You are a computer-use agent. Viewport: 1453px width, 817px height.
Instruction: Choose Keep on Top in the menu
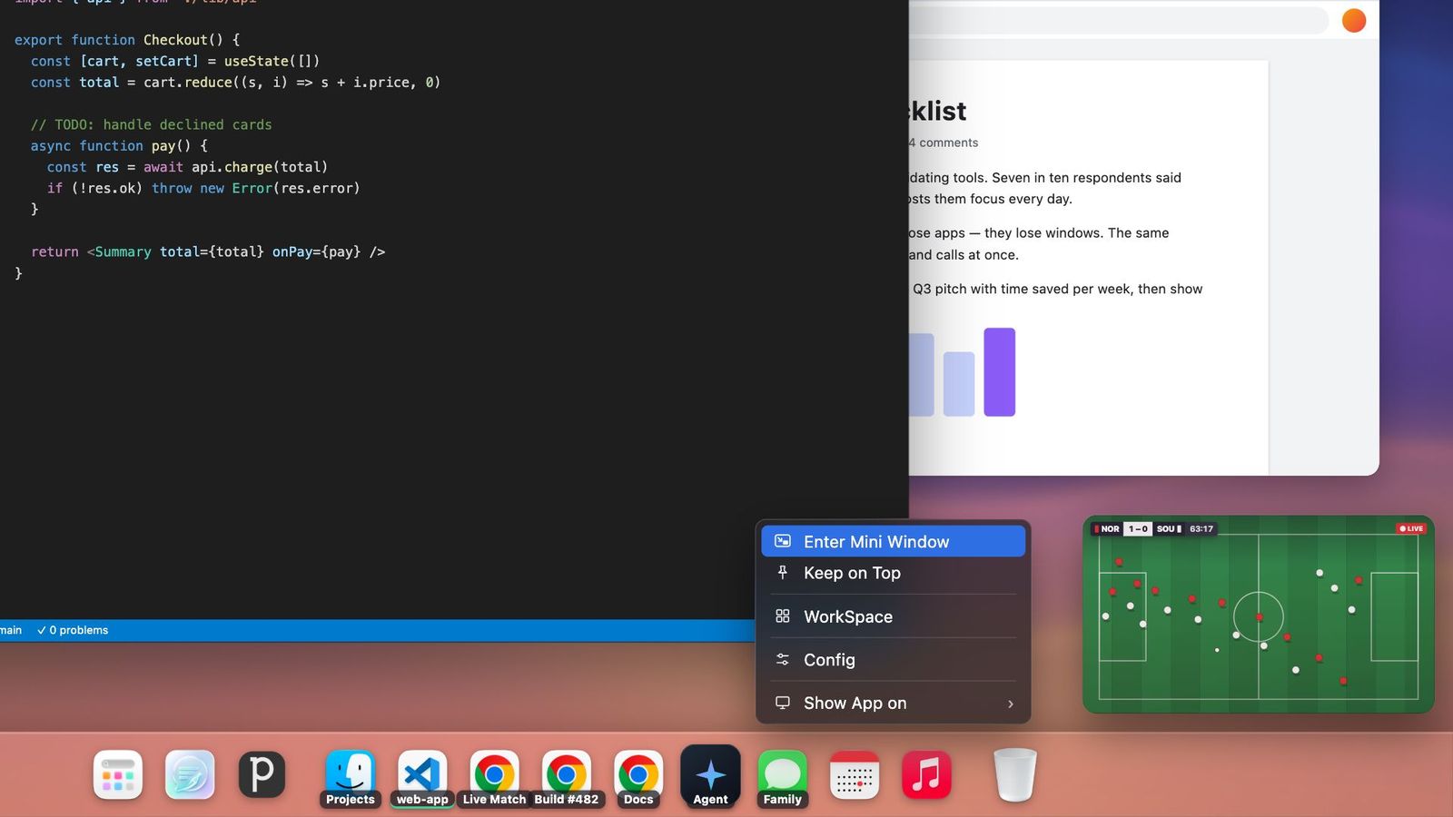click(893, 573)
